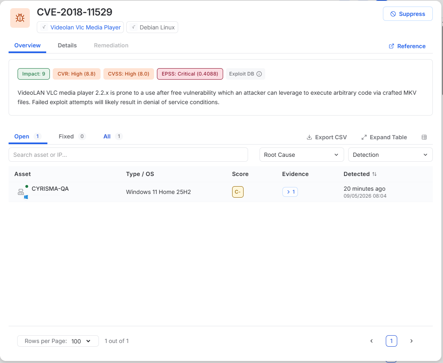
Task: Export the table as CSV
Action: [327, 138]
